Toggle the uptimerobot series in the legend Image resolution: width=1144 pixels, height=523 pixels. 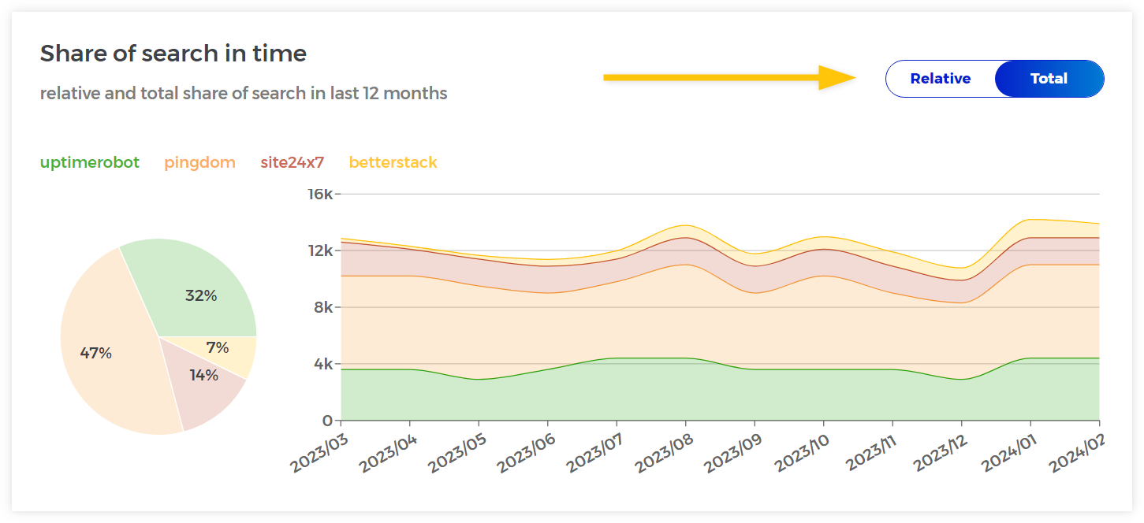(x=89, y=162)
